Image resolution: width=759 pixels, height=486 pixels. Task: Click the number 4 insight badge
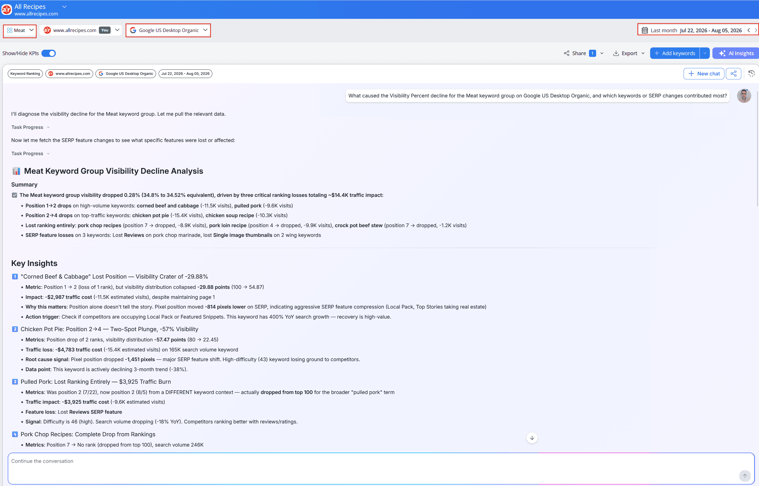[15, 434]
